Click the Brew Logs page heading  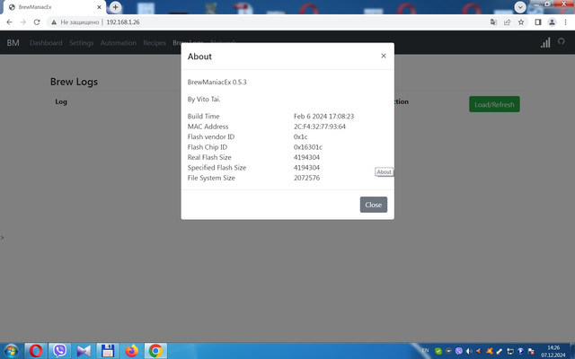click(x=74, y=82)
